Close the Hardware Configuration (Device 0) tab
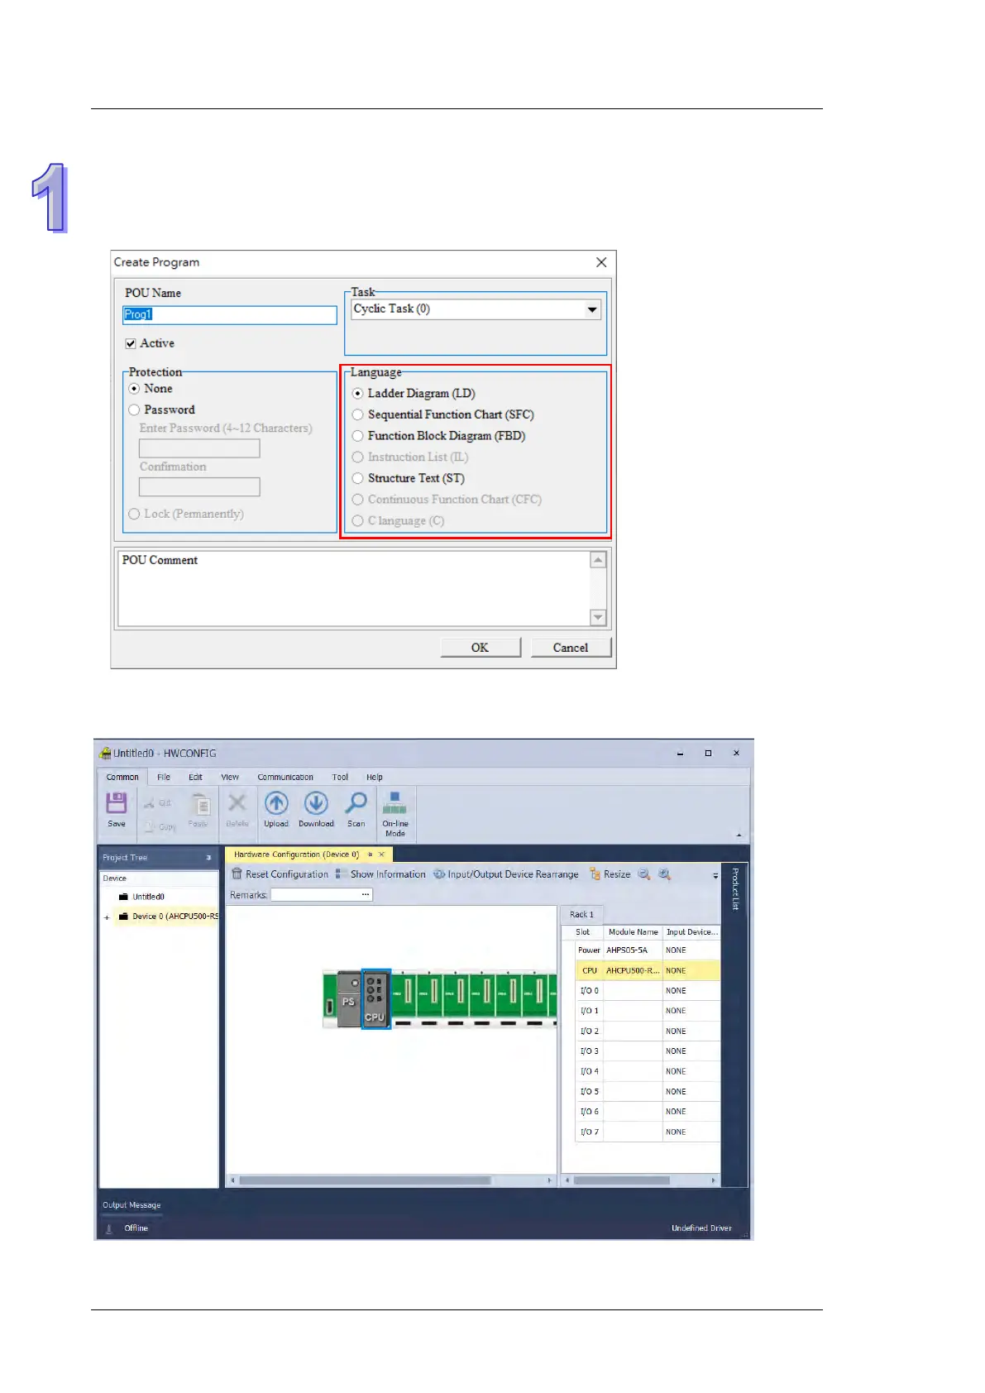Image resolution: width=985 pixels, height=1393 pixels. (x=381, y=854)
